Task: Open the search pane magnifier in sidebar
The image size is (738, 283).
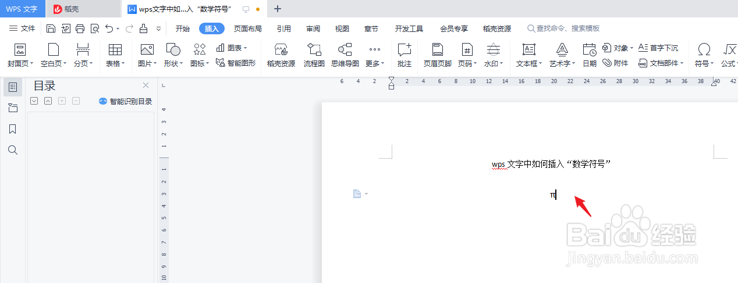Action: coord(13,150)
